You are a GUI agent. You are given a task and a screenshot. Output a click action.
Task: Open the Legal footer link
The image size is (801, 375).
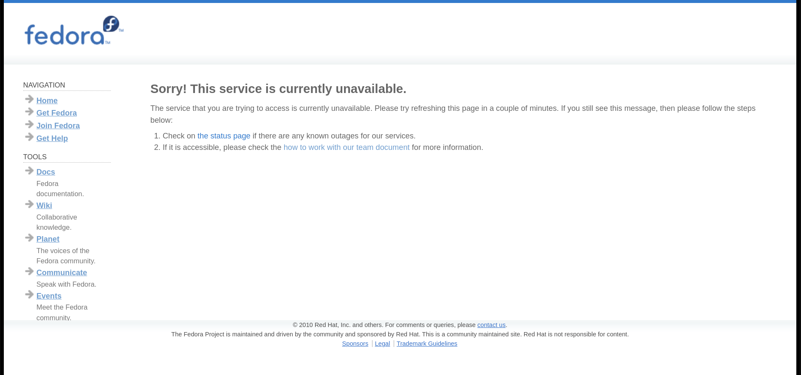click(382, 344)
